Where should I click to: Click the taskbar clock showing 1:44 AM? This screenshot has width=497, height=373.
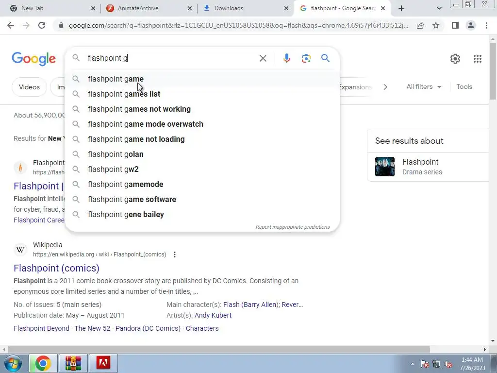(472, 363)
